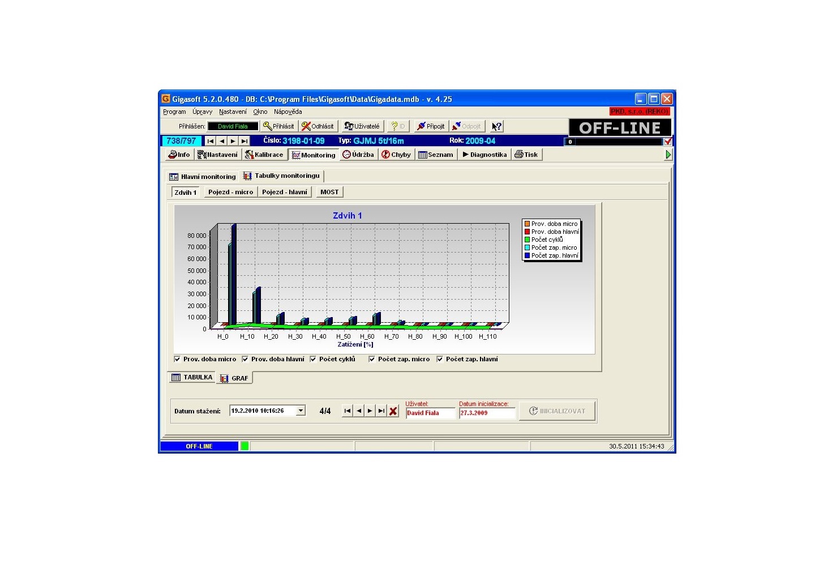Select the Pojezd - micro button
Viewport: 832px width, 581px height.
click(x=230, y=192)
